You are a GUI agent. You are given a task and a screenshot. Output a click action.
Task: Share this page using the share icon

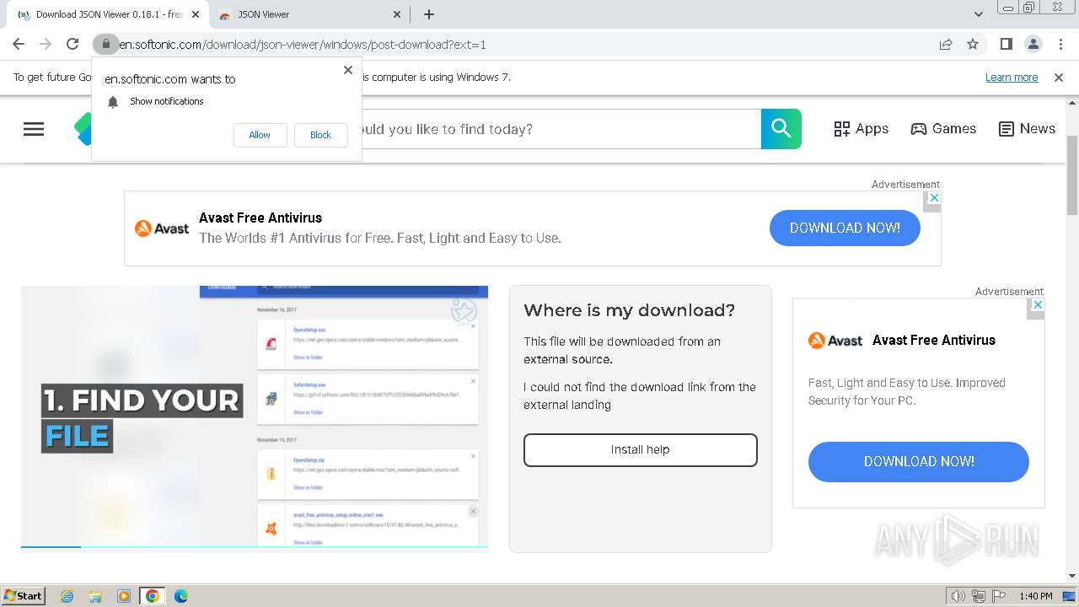point(946,44)
